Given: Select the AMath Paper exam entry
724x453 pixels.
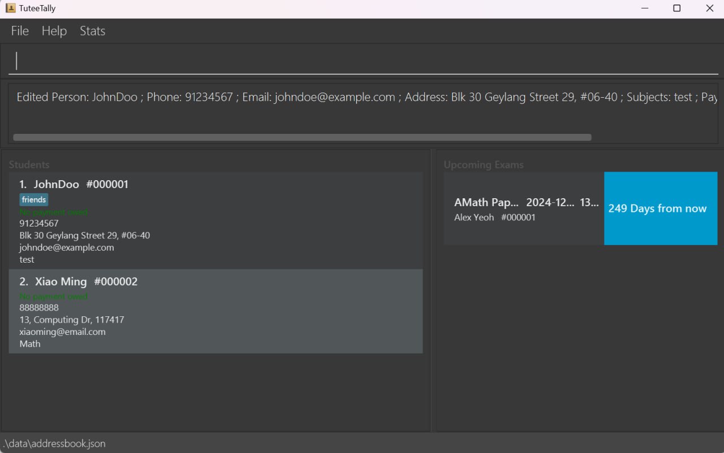Looking at the screenshot, I should 523,208.
